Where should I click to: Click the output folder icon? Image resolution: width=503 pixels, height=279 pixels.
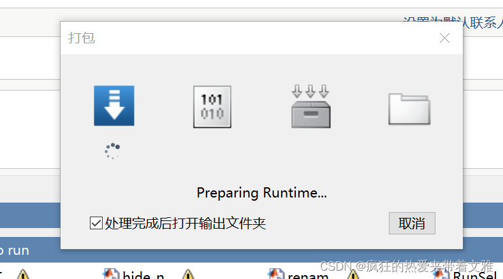click(x=409, y=109)
